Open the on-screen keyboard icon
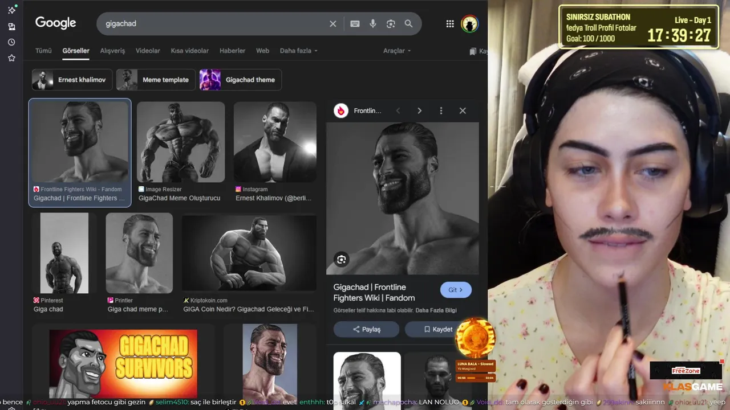 pos(355,24)
